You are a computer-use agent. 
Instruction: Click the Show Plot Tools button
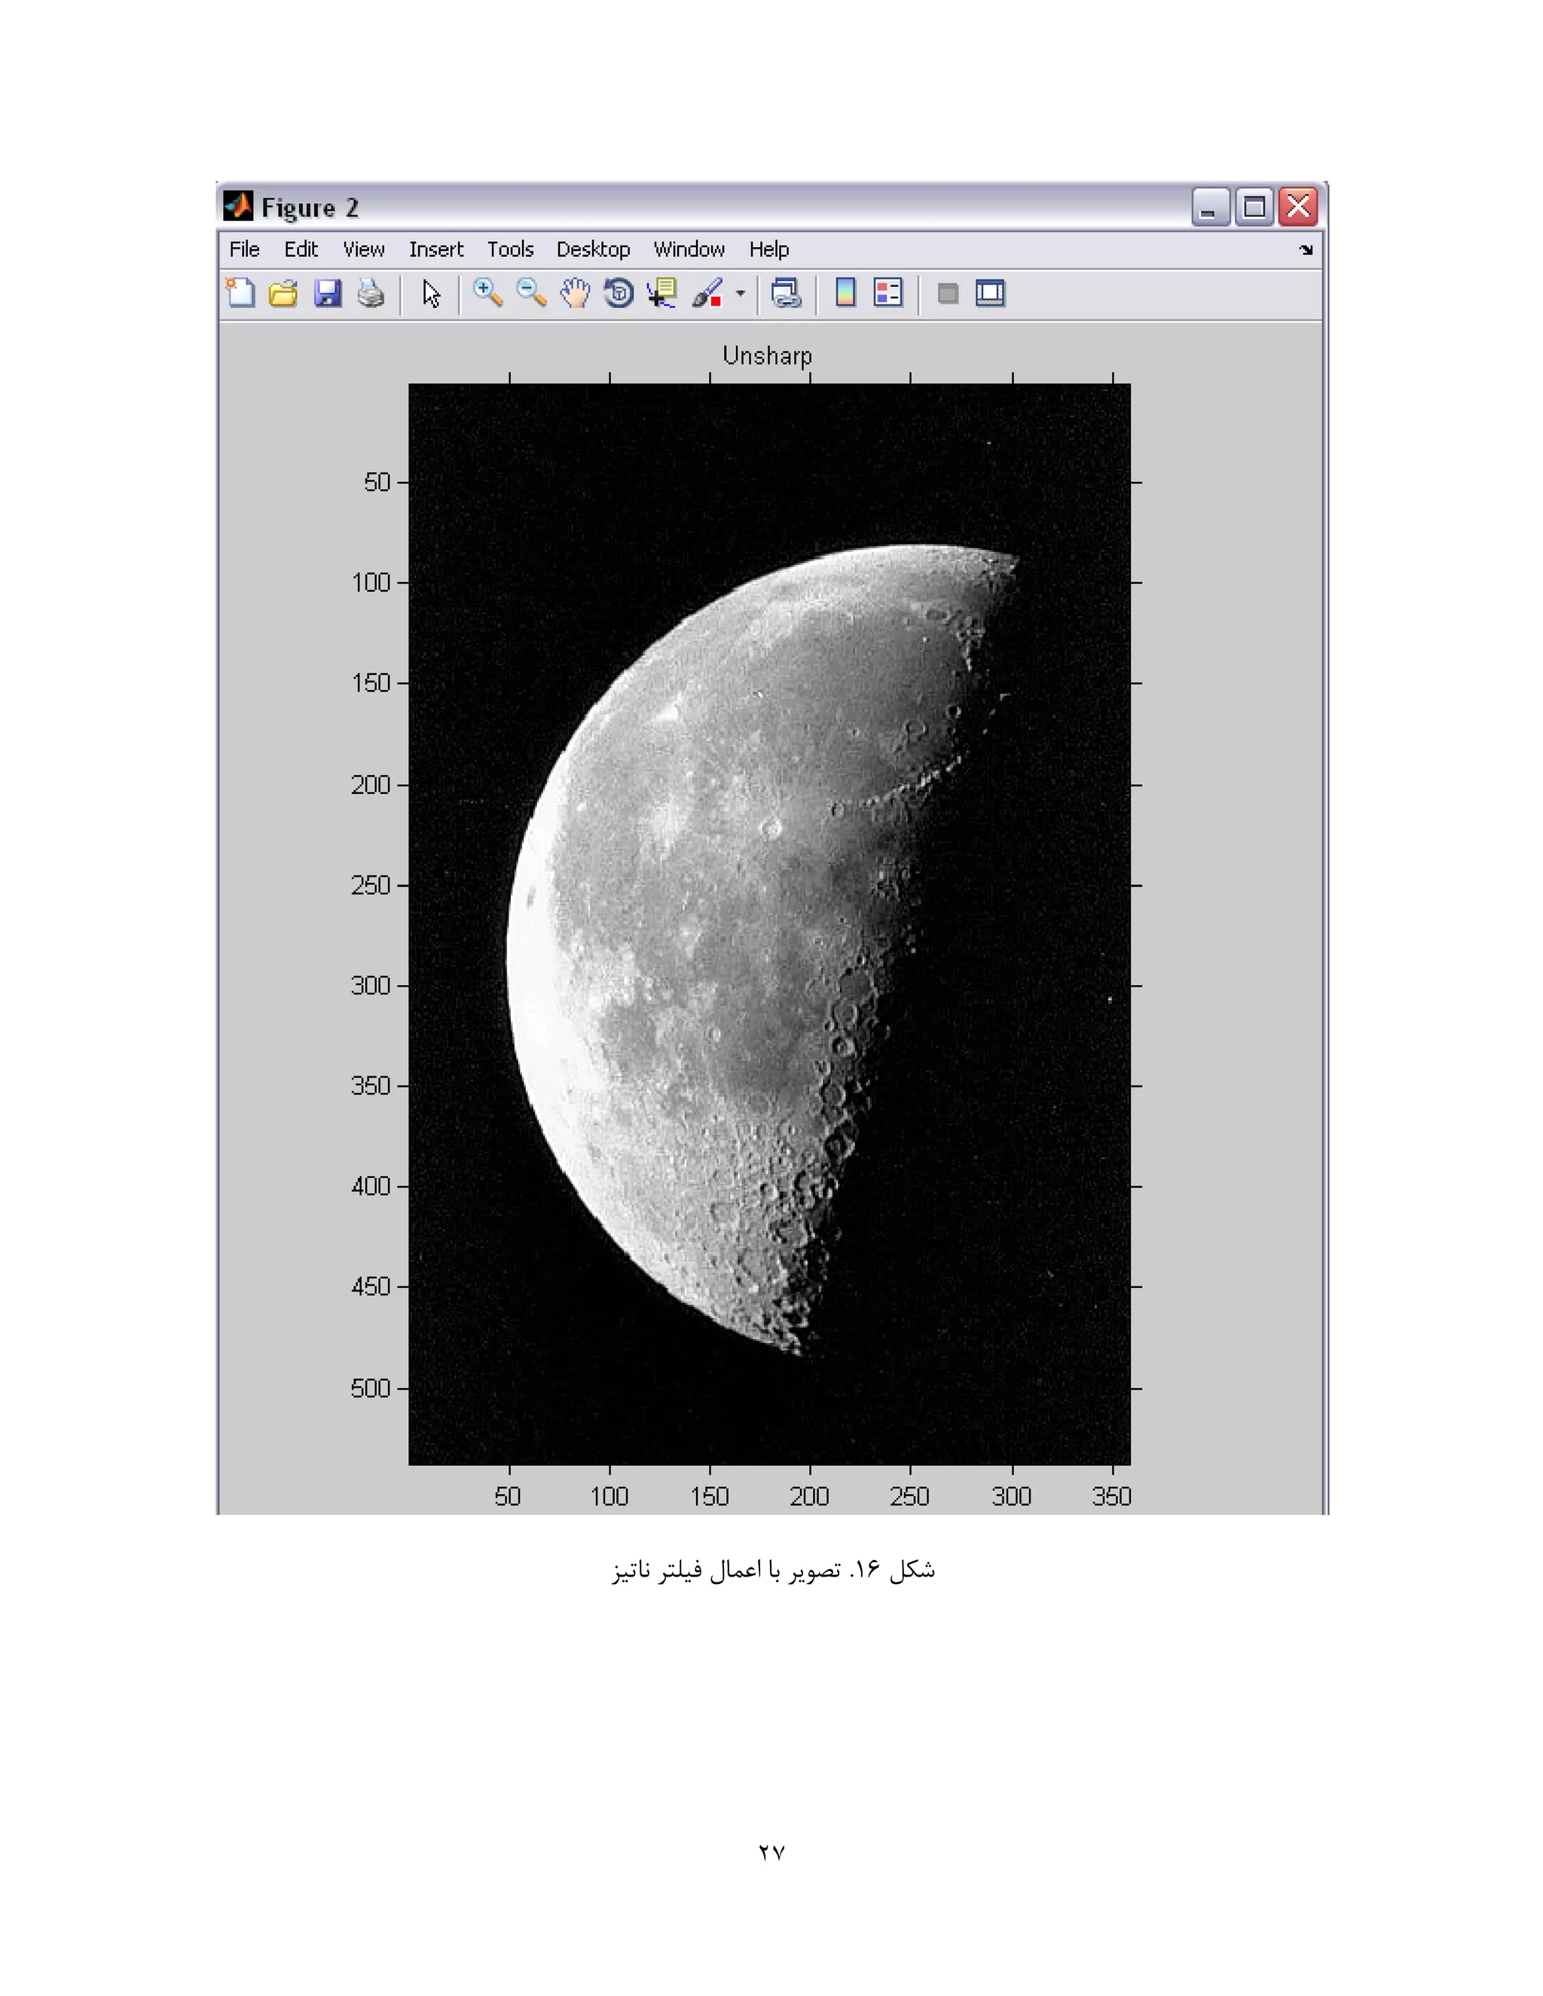(x=990, y=293)
